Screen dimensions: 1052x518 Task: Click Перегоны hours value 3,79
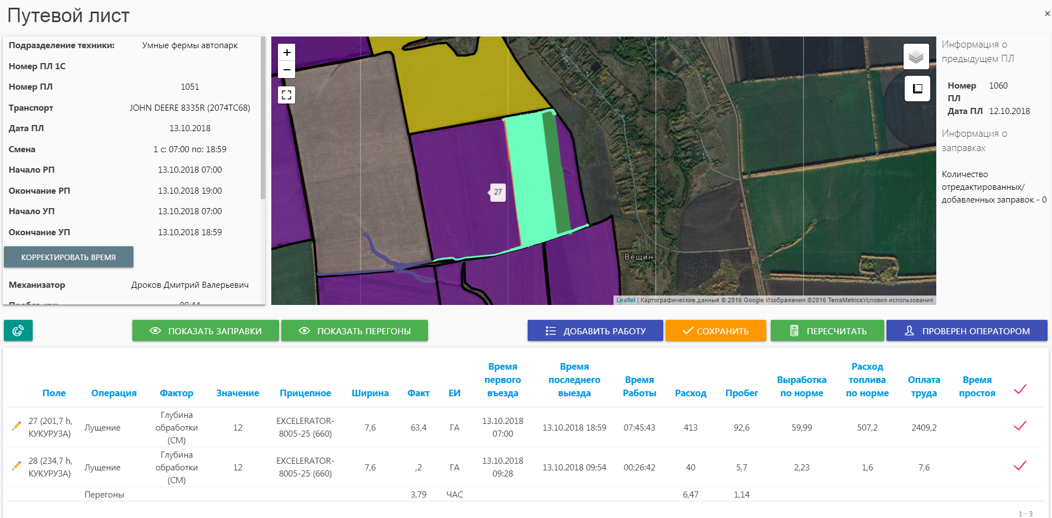click(419, 494)
